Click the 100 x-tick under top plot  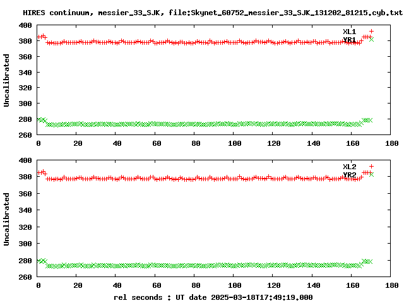(234, 143)
